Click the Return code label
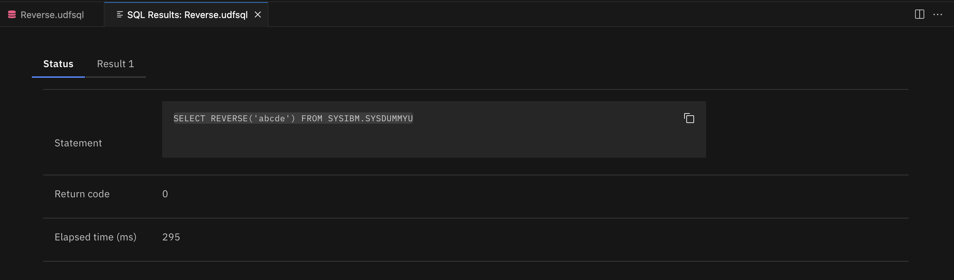The width and height of the screenshot is (954, 280). [82, 194]
